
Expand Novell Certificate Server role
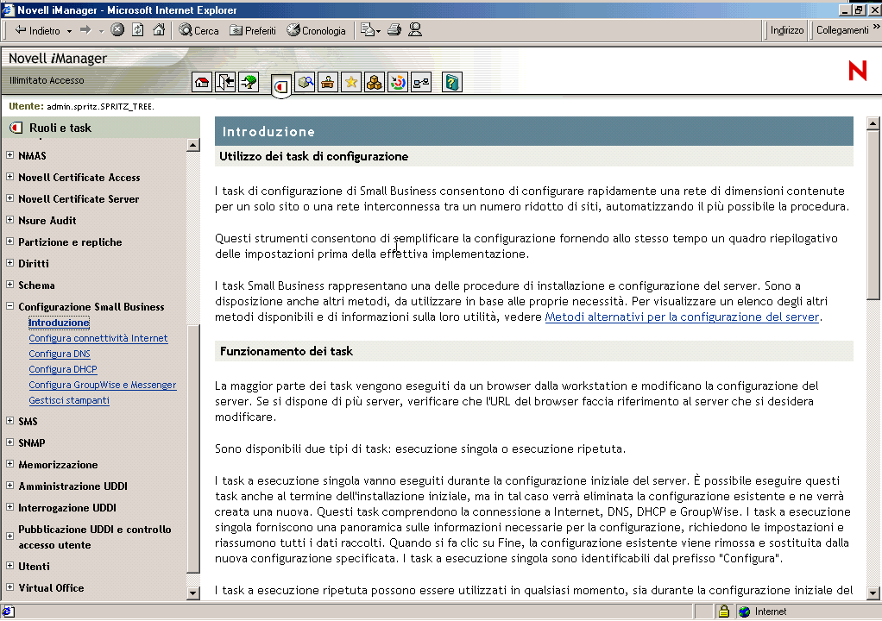pos(9,198)
